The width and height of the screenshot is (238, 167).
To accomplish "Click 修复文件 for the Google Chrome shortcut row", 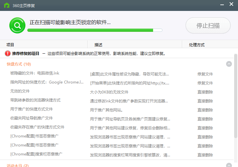I will 205,83.
